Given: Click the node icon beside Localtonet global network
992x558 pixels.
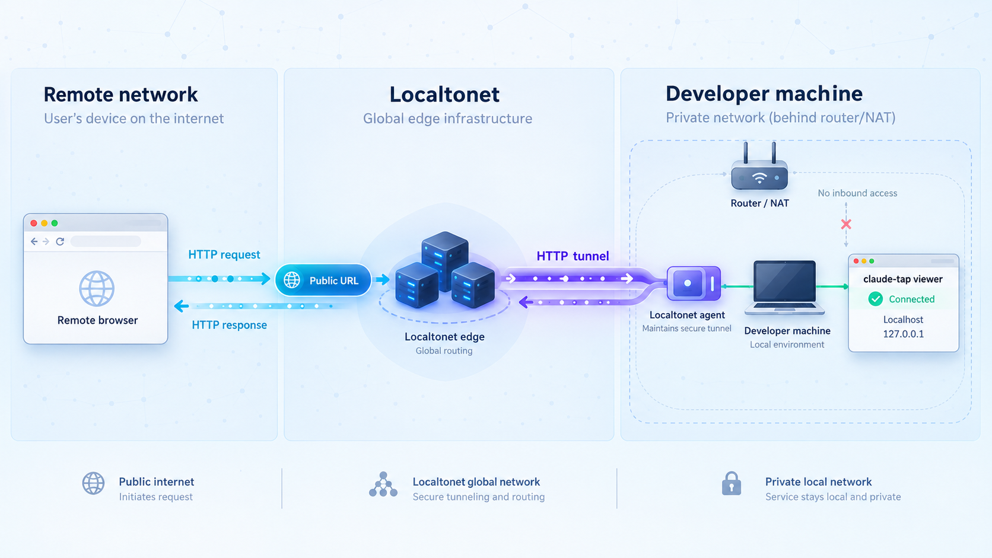Looking at the screenshot, I should tap(383, 484).
